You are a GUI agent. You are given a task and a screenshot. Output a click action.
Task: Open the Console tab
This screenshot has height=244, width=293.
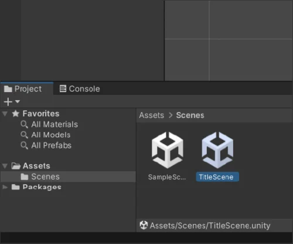click(80, 89)
